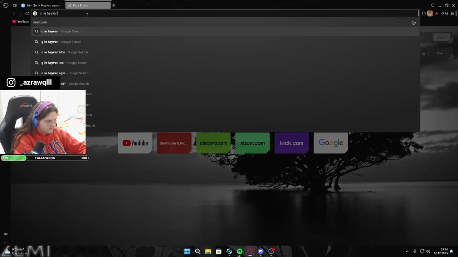Choose suggestion 'ç ile hayvan ismi'
This screenshot has height=257, width=458.
(x=225, y=63)
